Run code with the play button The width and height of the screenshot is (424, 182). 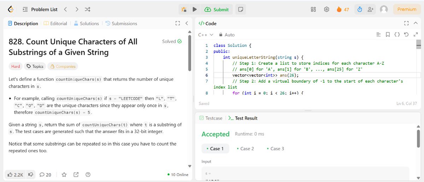[x=195, y=10]
